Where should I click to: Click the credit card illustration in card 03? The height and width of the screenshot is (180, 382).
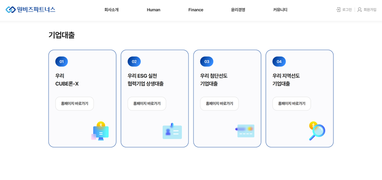(x=245, y=131)
